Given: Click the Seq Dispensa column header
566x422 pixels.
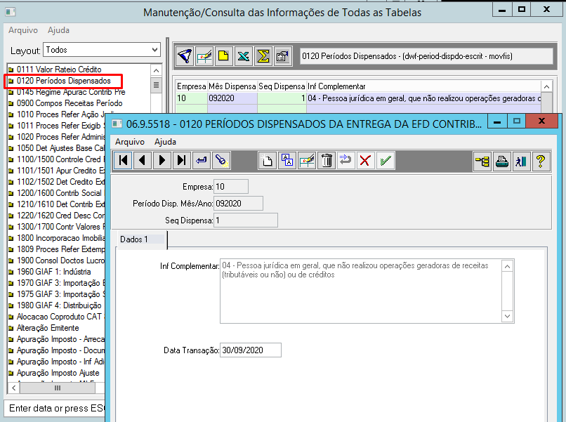Looking at the screenshot, I should coord(282,86).
